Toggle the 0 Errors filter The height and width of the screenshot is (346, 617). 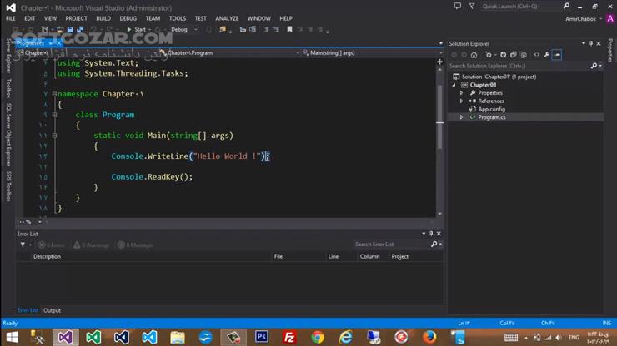coord(52,245)
